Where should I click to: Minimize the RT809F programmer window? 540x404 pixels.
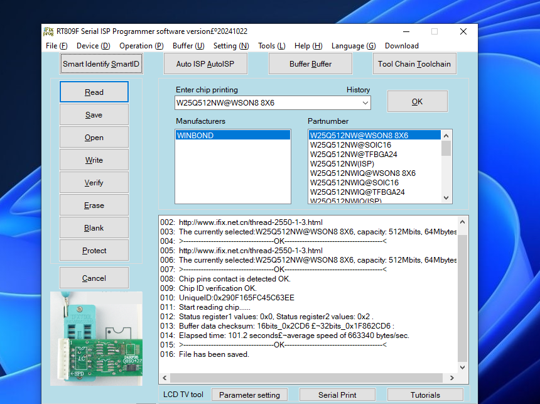coord(406,31)
